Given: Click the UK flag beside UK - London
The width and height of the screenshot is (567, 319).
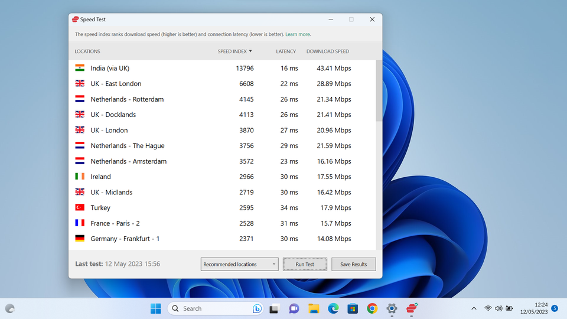Looking at the screenshot, I should click(x=80, y=130).
